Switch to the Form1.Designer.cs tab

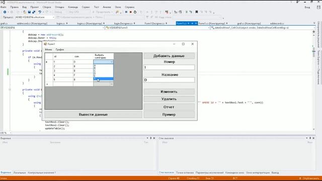click(x=154, y=24)
